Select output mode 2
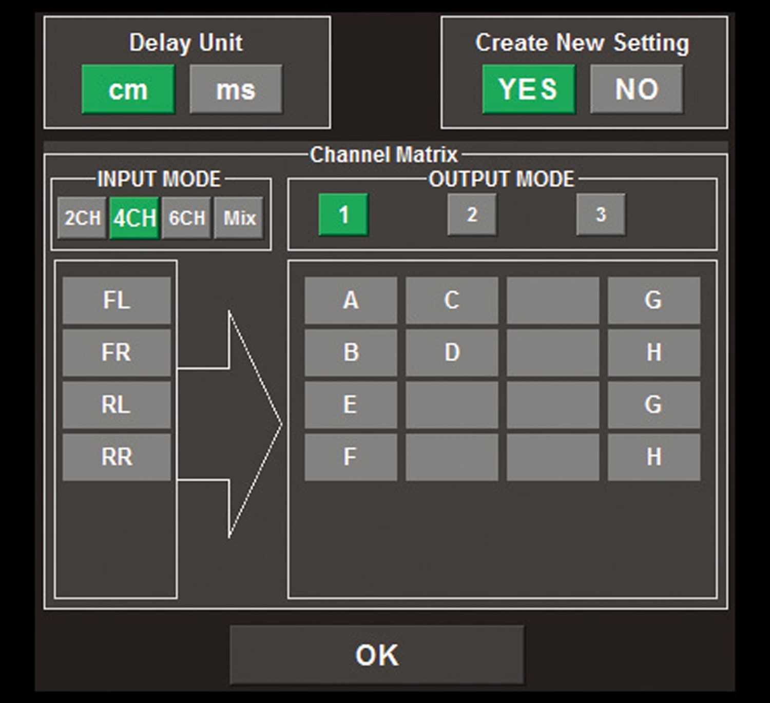 pos(472,214)
